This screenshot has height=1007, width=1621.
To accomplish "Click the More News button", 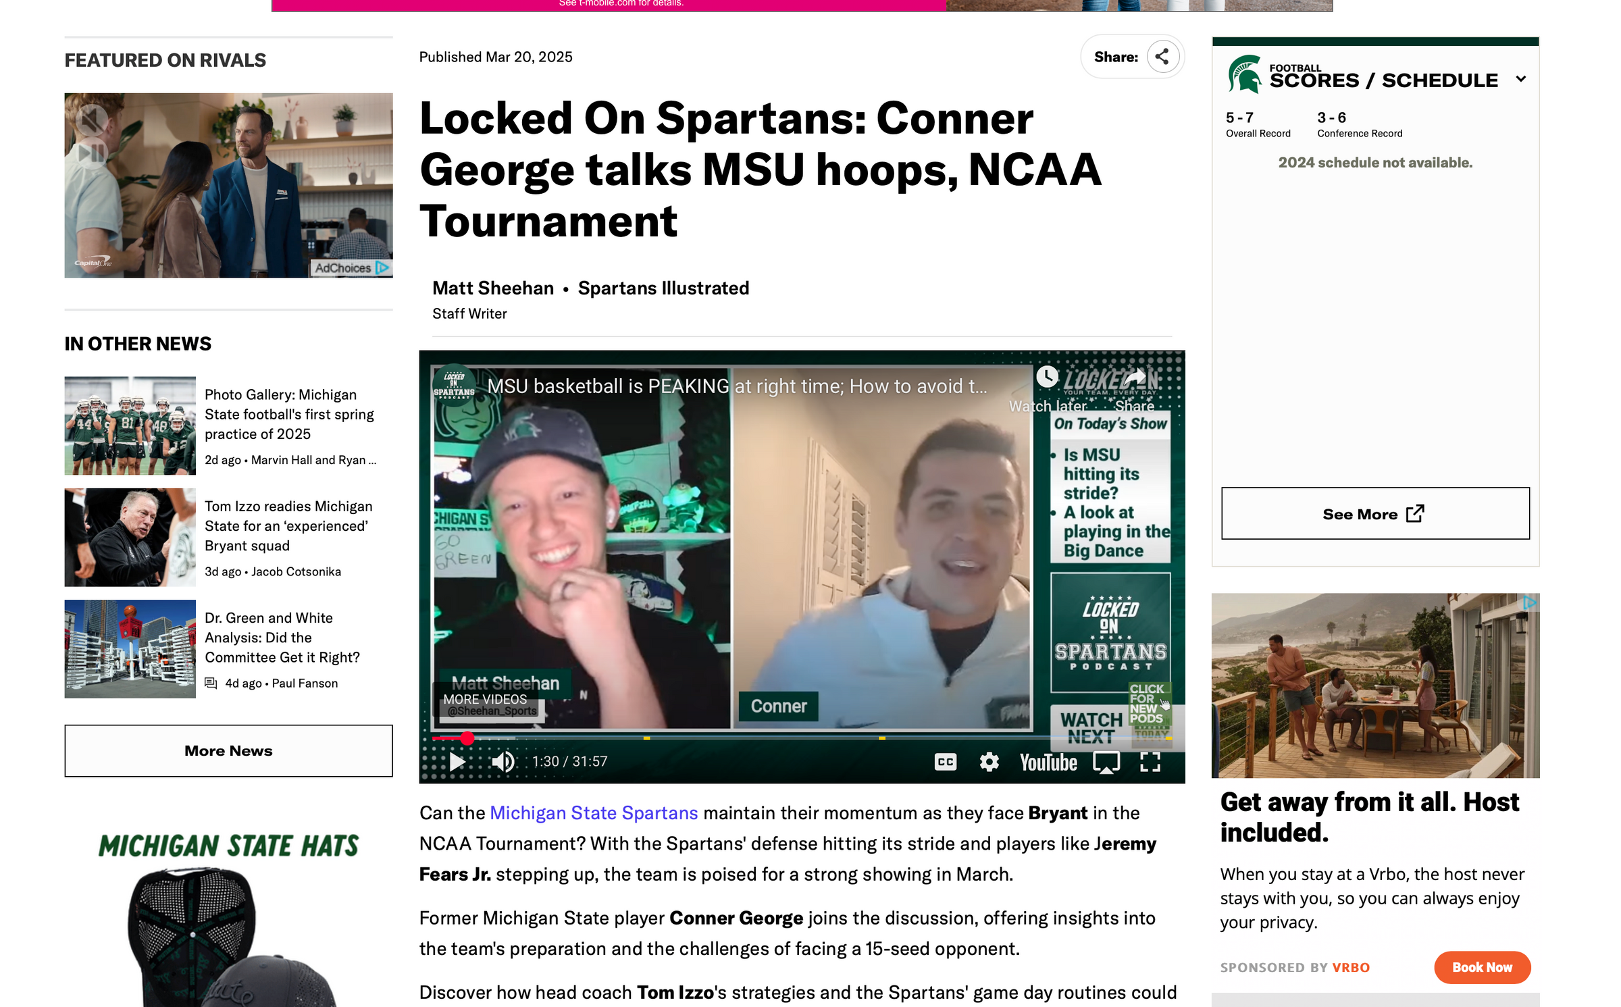I will (228, 751).
